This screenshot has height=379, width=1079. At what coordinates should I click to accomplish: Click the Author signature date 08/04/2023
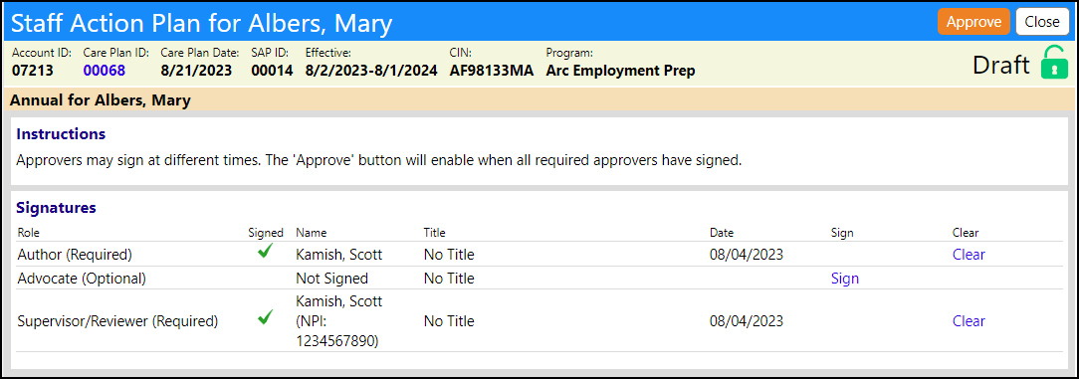747,255
